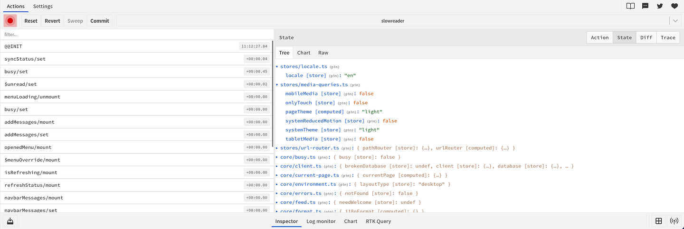
Task: Collapse the stores/media-queries.ts node
Action: (x=277, y=84)
